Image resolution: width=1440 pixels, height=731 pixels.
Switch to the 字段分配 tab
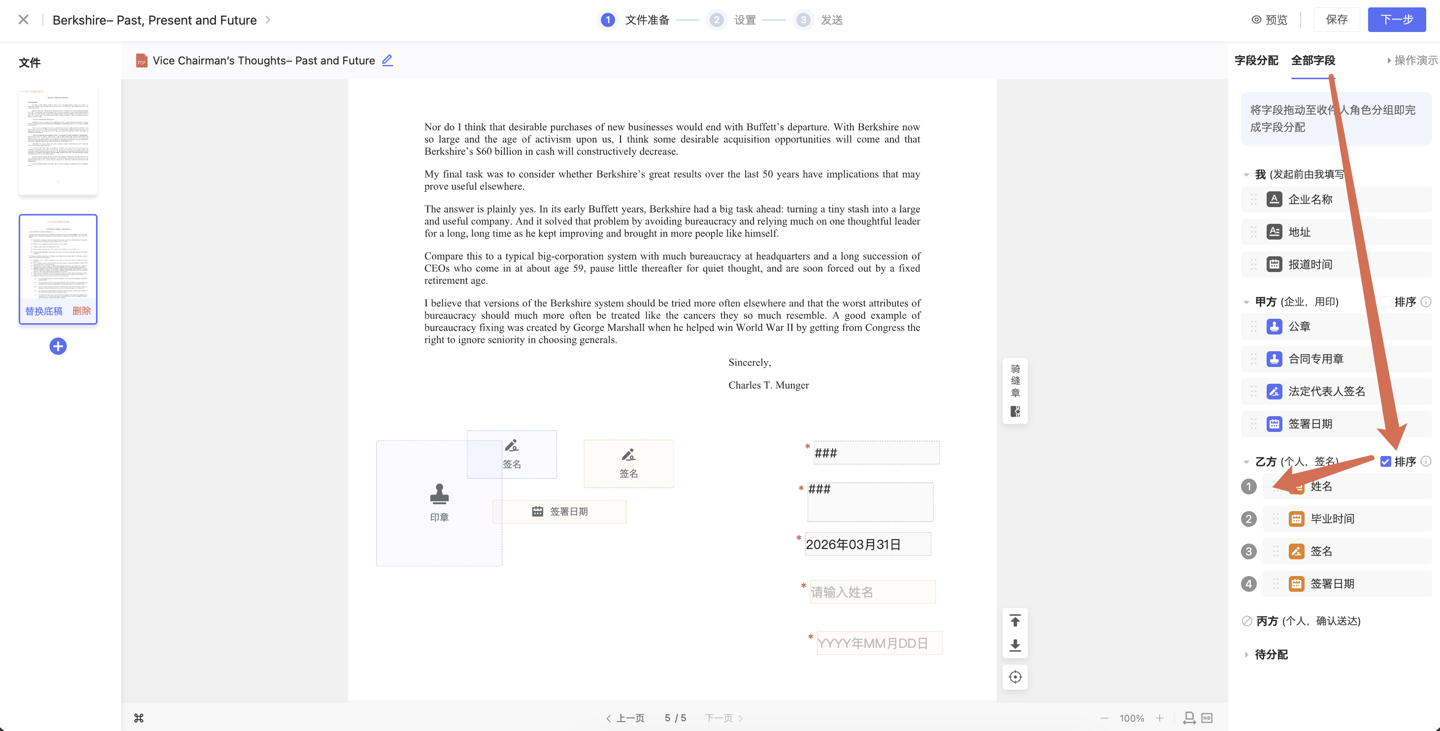point(1256,61)
